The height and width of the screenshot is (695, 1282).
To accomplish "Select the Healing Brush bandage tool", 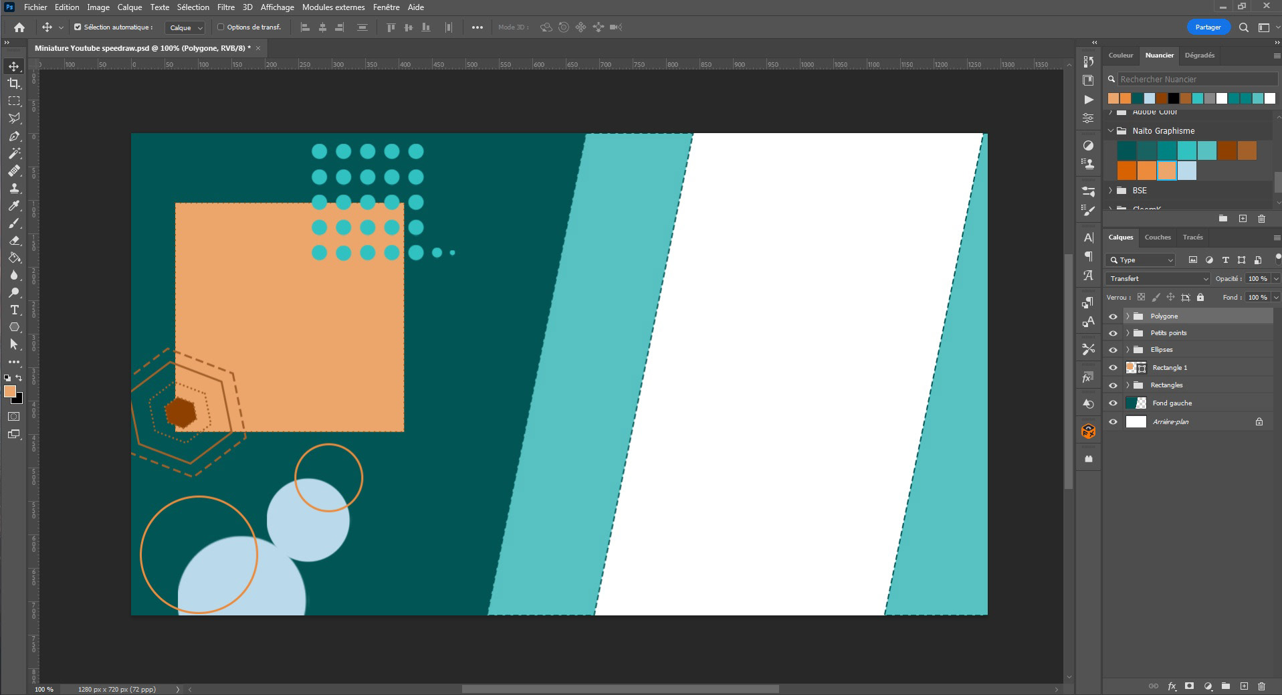I will (x=14, y=171).
